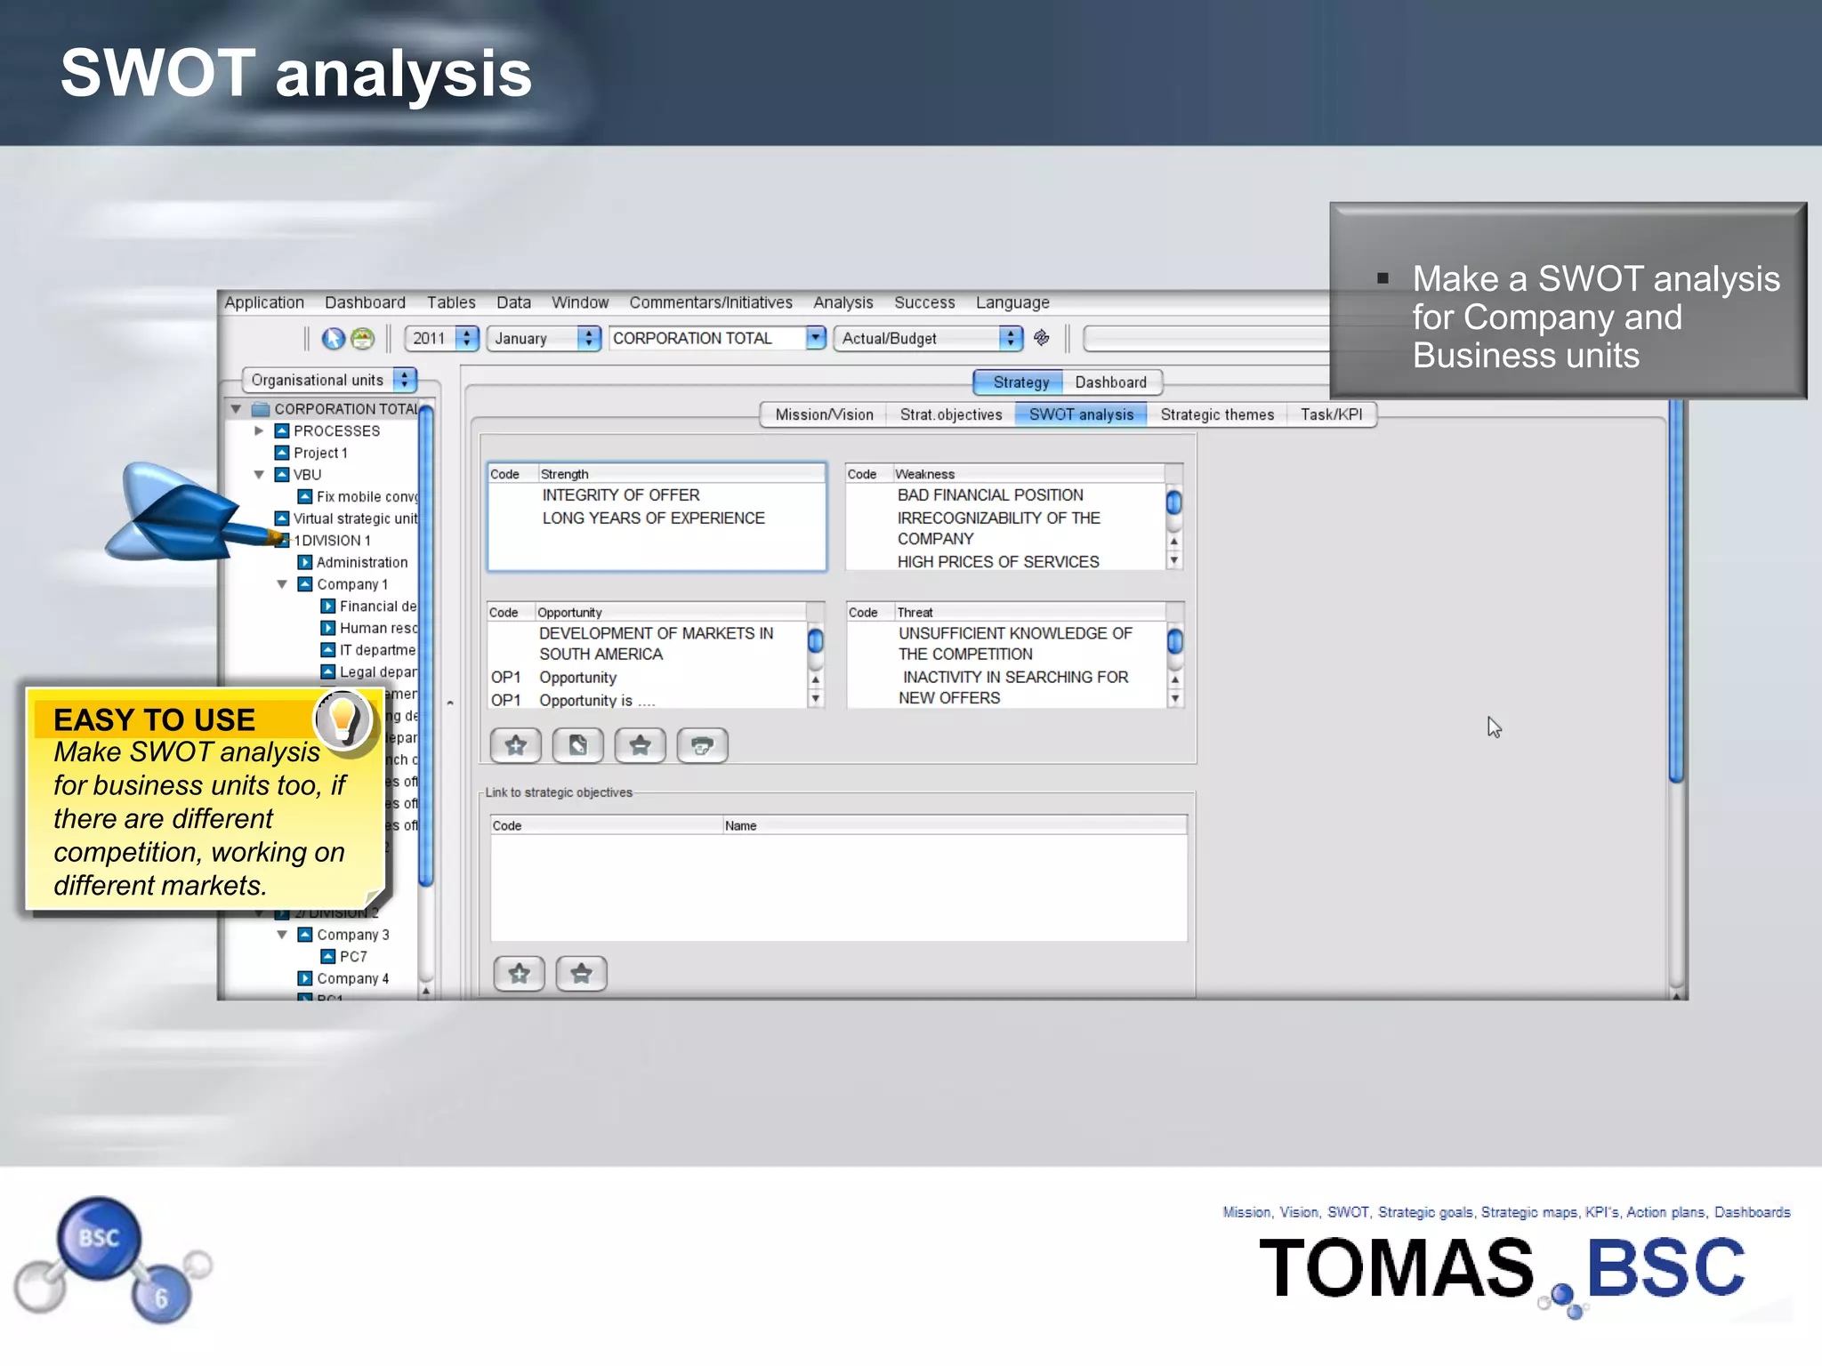Open the January month dropdown
The width and height of the screenshot is (1822, 1366).
589,338
